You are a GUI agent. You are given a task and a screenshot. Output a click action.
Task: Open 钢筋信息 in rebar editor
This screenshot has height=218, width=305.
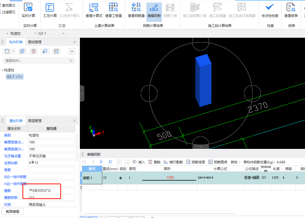(x=196, y=162)
